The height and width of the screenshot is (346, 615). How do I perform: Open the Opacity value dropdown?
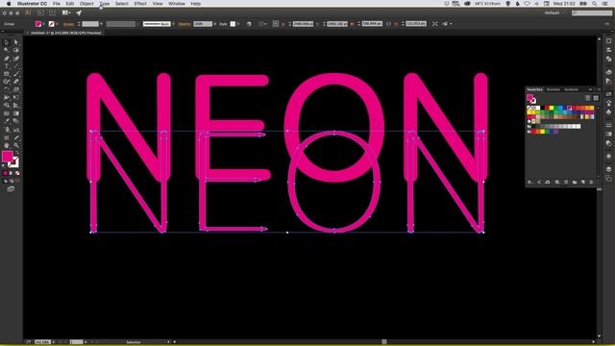point(214,24)
